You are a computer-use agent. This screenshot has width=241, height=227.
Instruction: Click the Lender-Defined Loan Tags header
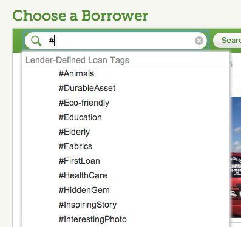pyautogui.click(x=77, y=60)
